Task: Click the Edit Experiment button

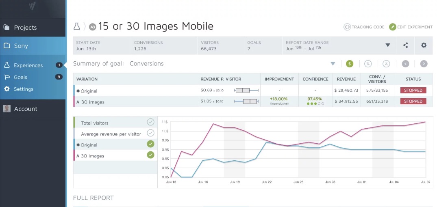Action: tap(411, 27)
